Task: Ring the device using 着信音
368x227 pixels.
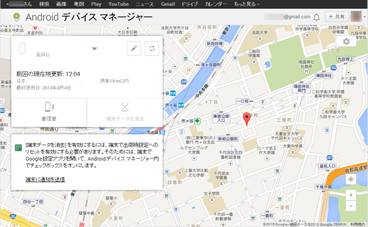Action: click(x=49, y=113)
